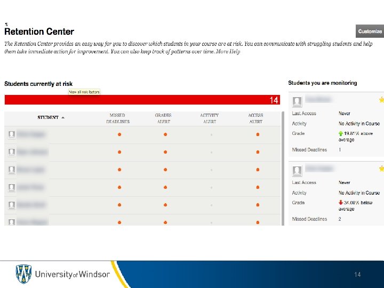Click blurred name in card with below-average grade
The image size is (384, 288).
click(x=319, y=169)
